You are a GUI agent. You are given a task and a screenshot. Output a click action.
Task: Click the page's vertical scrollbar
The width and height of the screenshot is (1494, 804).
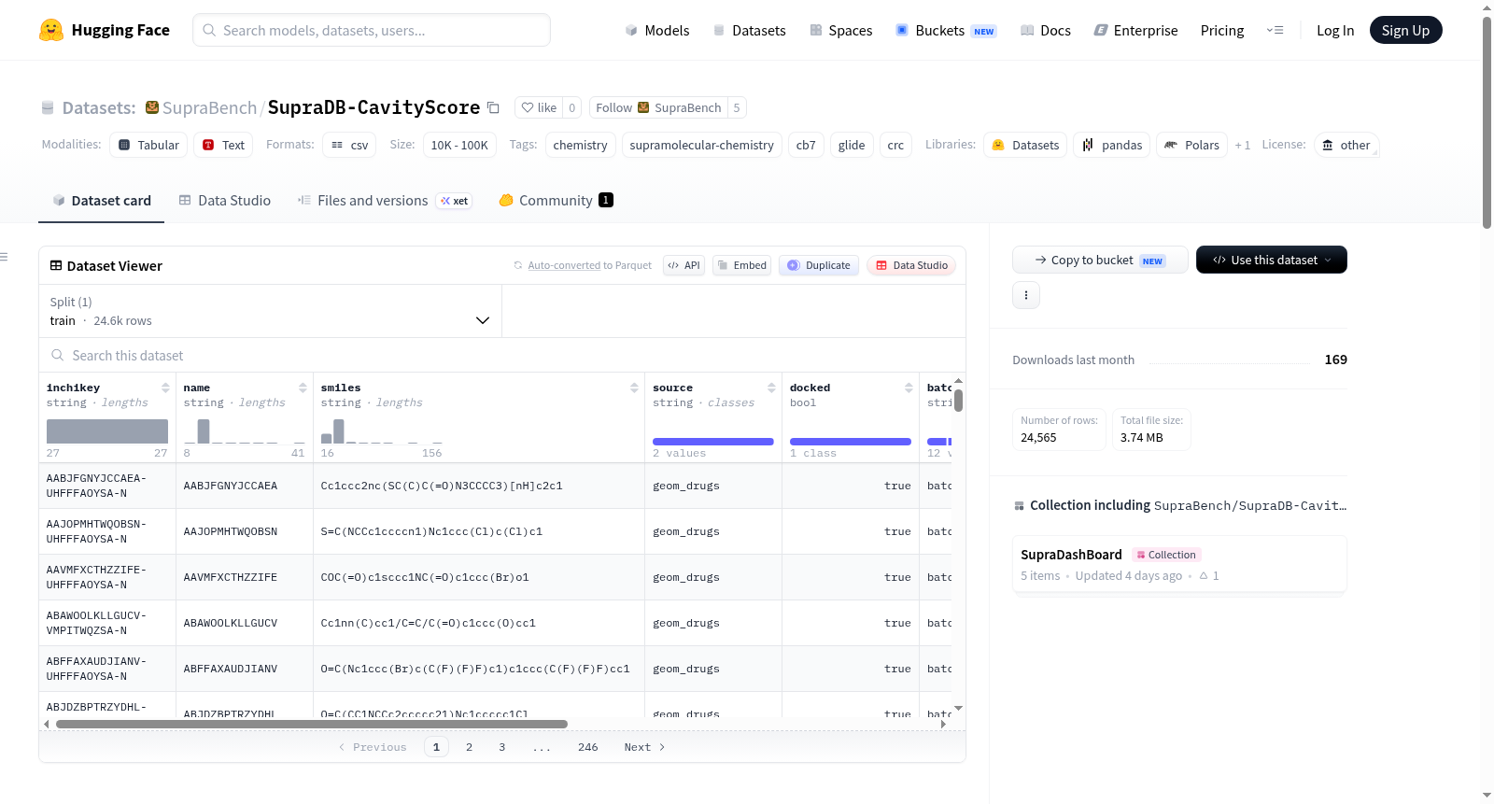[1487, 121]
